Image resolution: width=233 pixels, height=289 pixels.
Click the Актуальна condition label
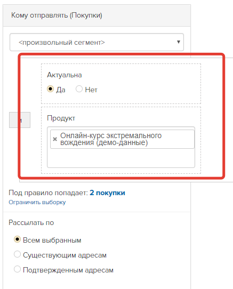coord(65,75)
